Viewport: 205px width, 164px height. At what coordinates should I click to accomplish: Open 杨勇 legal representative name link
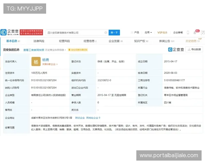pos(45,60)
